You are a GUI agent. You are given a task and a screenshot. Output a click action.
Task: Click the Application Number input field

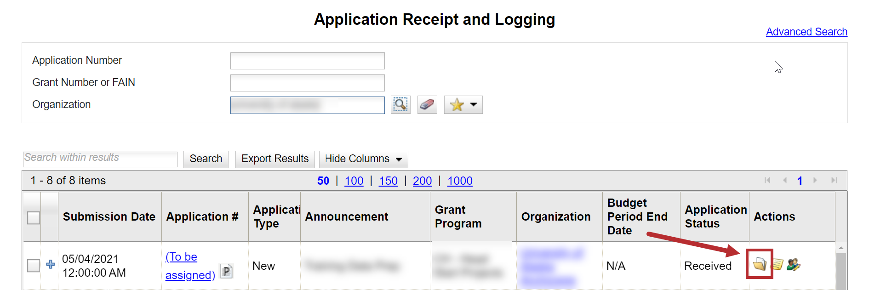[x=307, y=61]
